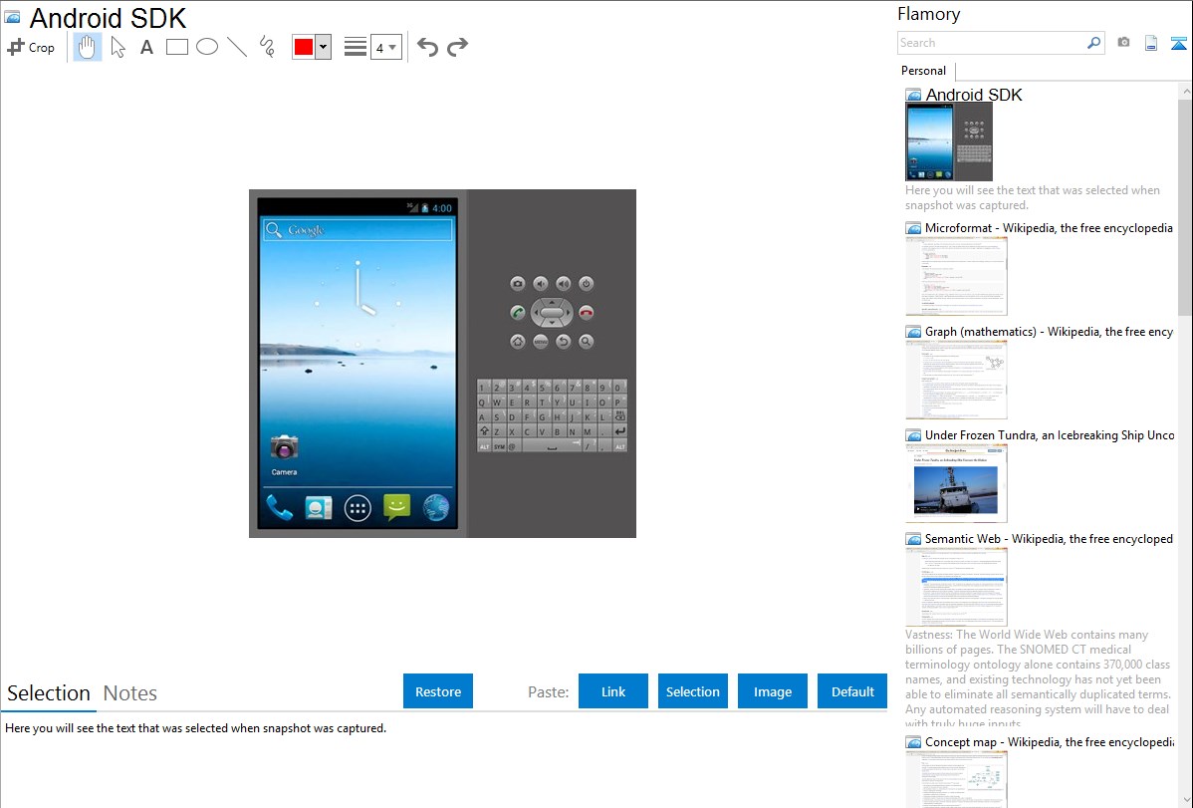Click the browser globe icon in dock
Image resolution: width=1193 pixels, height=808 pixels.
(436, 507)
